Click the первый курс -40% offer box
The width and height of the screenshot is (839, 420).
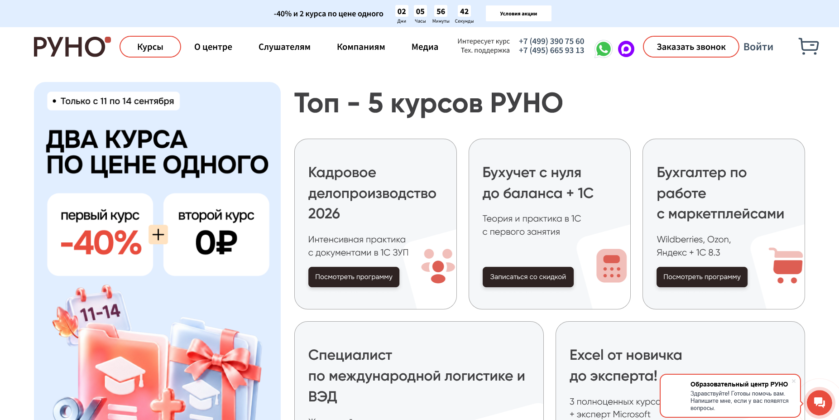pyautogui.click(x=100, y=235)
